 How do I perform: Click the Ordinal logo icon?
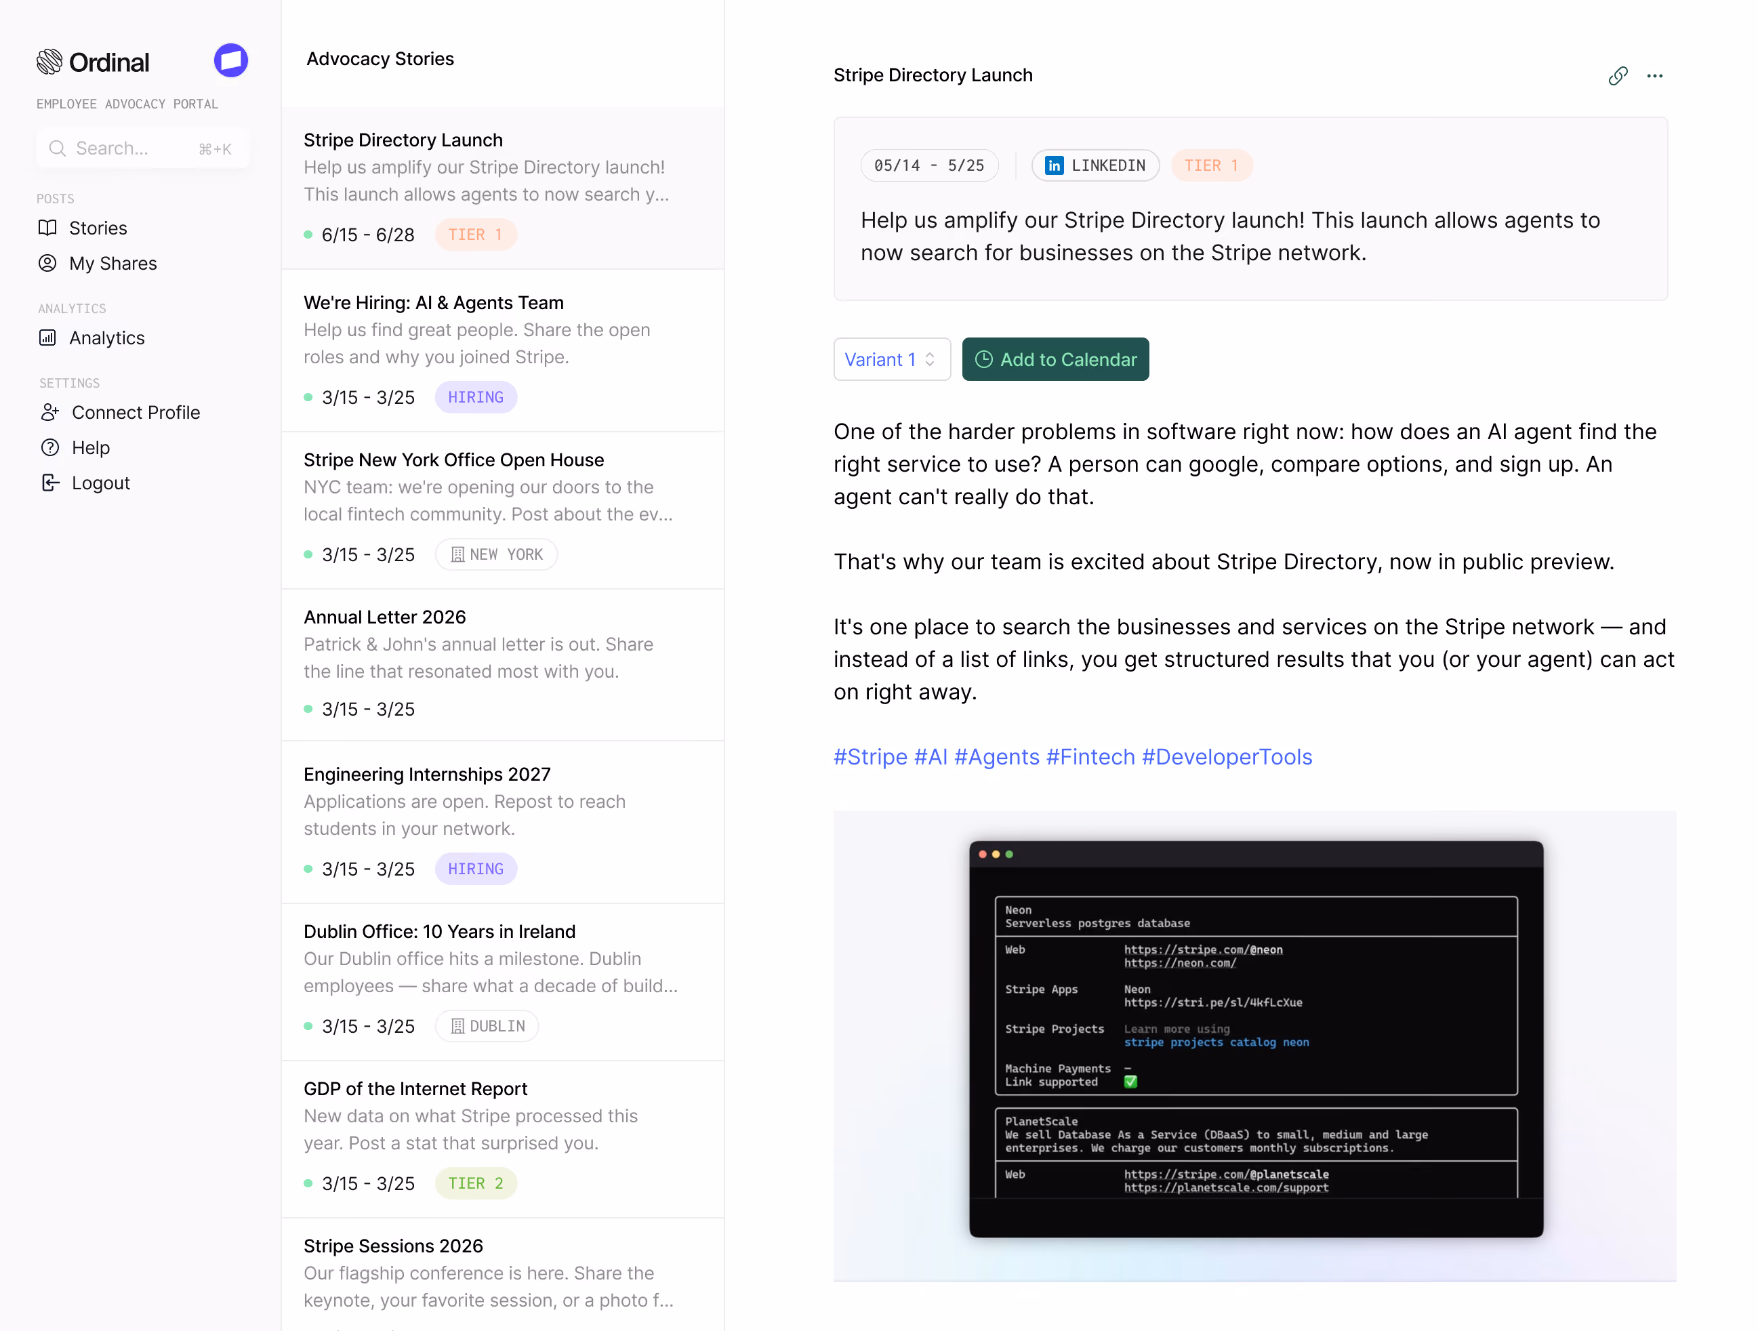click(49, 61)
